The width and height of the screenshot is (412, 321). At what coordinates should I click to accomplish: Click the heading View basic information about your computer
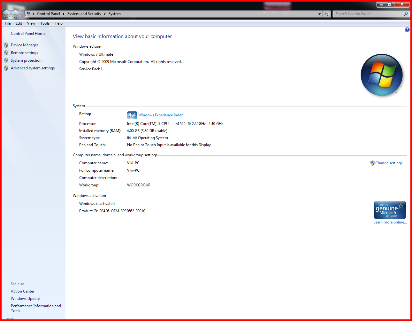coord(122,36)
